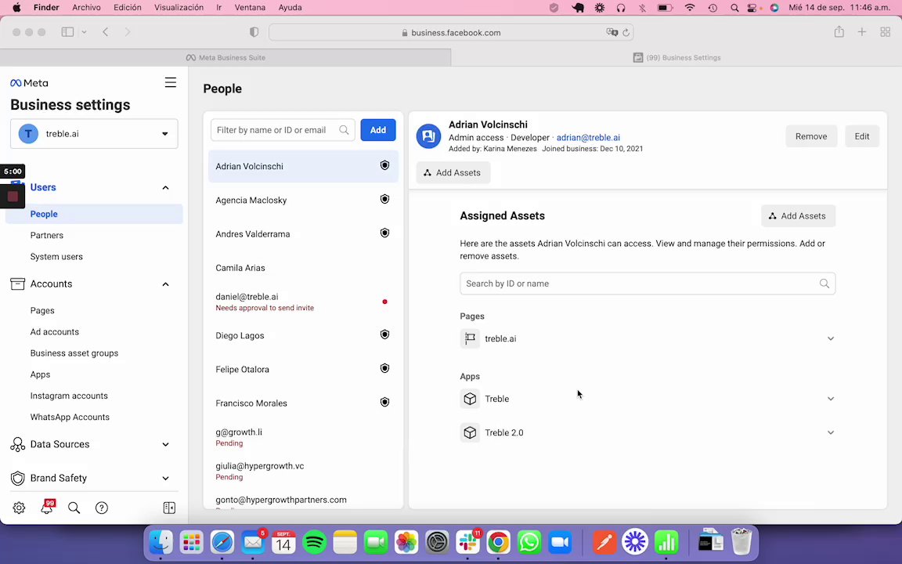Viewport: 902px width, 564px height.
Task: Click the Edit button
Action: click(x=862, y=136)
